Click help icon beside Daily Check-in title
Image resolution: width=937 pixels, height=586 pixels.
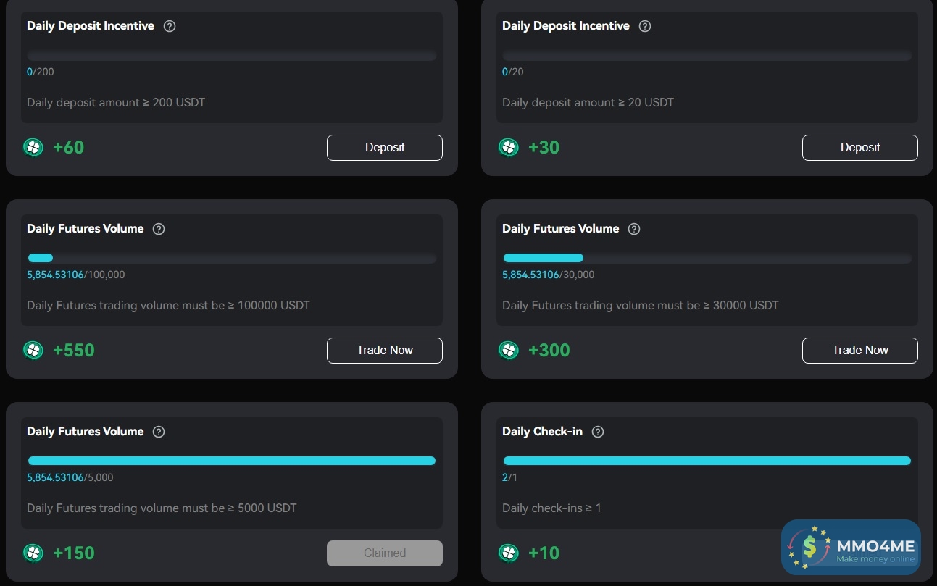[x=598, y=432]
